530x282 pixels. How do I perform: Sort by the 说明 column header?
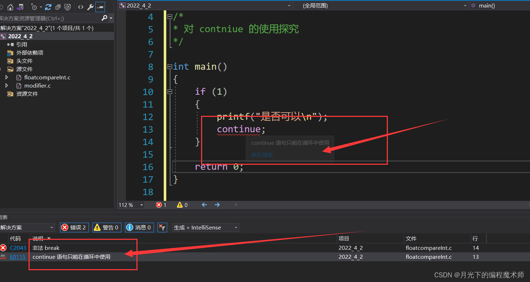click(38, 238)
